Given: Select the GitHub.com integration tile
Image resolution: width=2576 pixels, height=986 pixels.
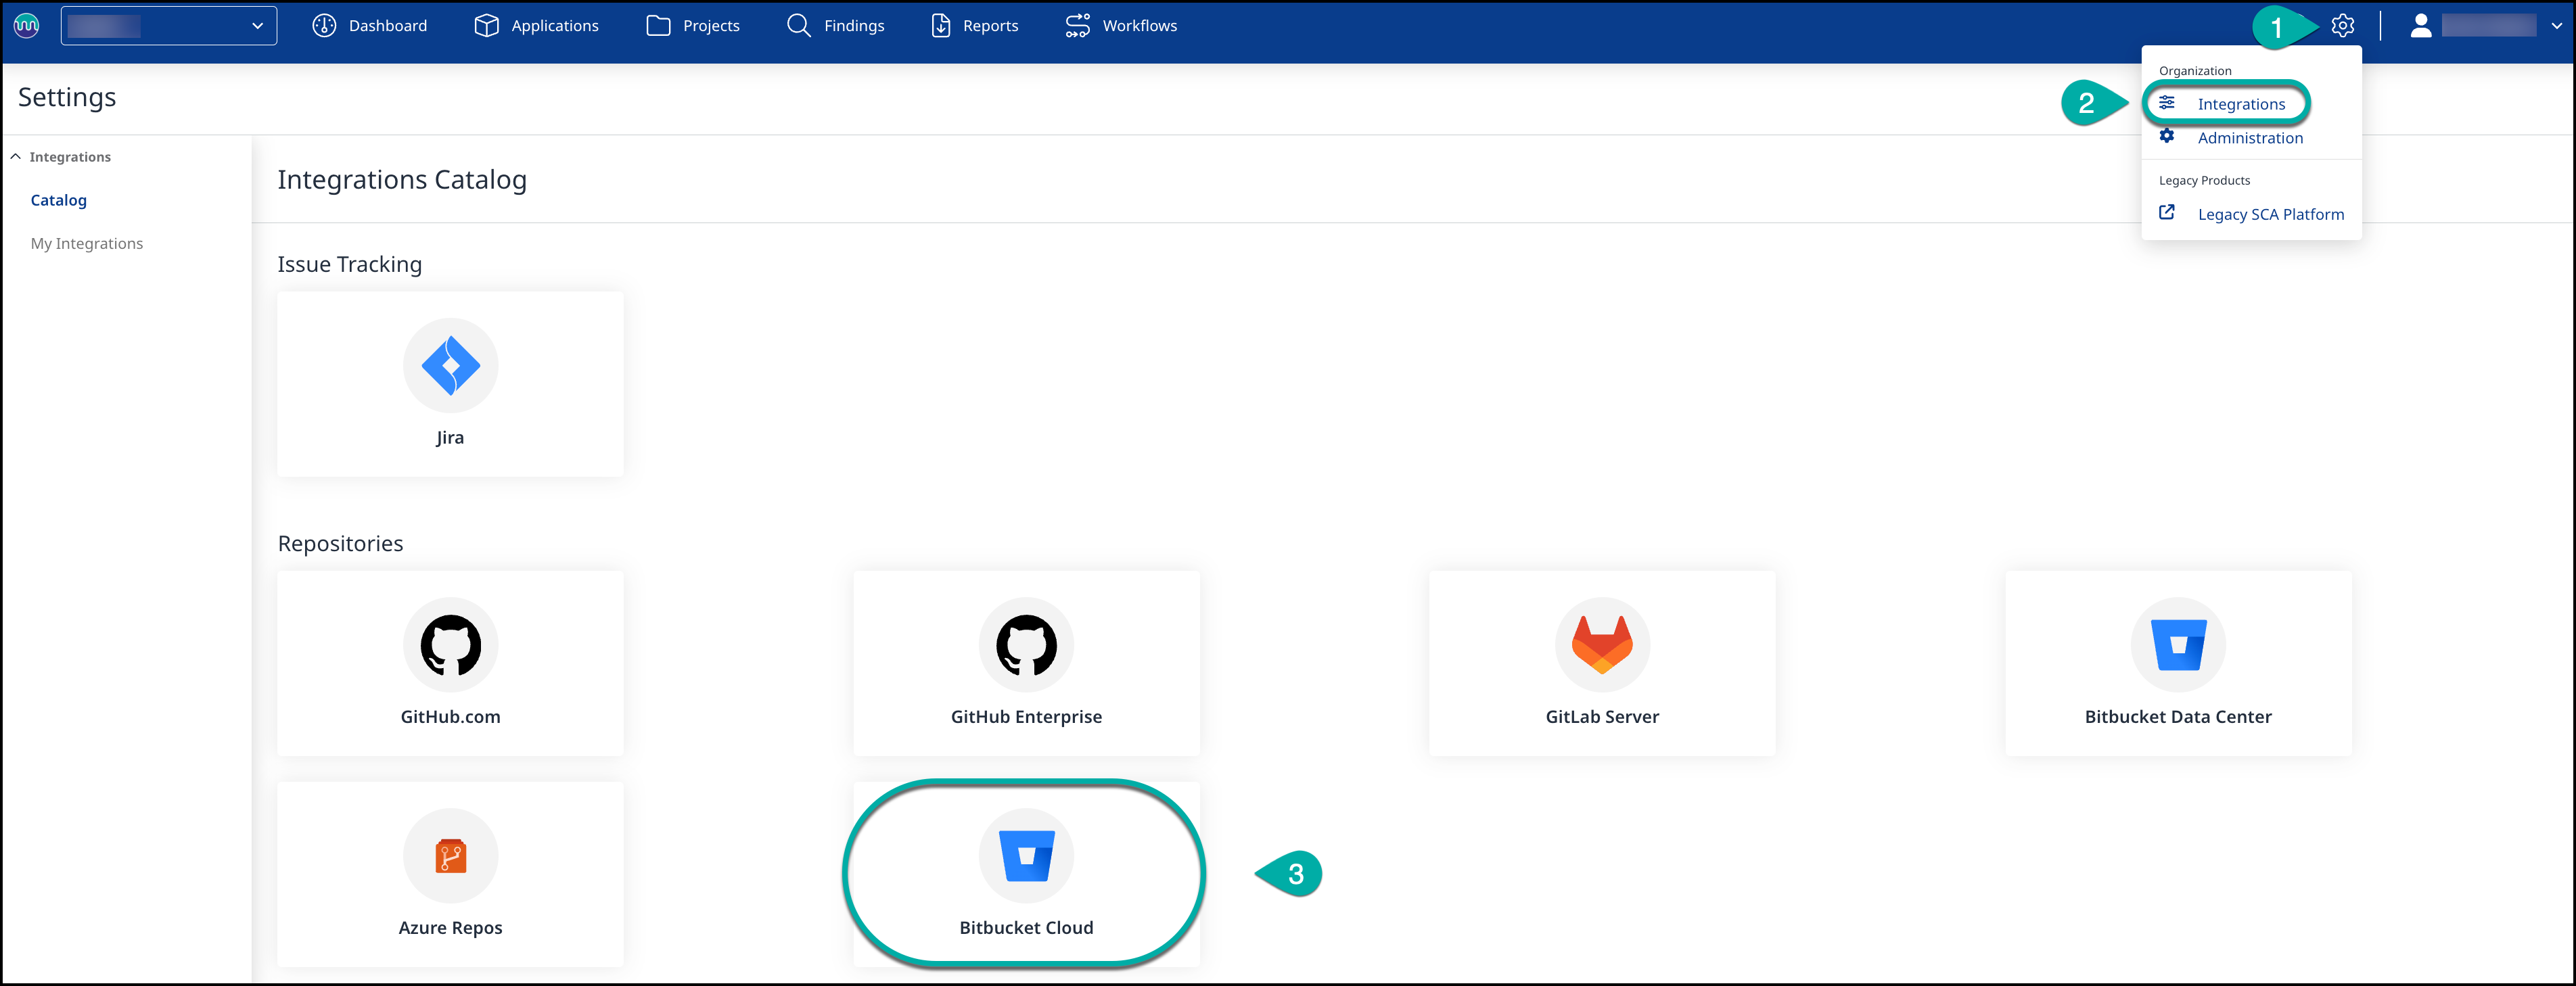Looking at the screenshot, I should click(x=450, y=663).
